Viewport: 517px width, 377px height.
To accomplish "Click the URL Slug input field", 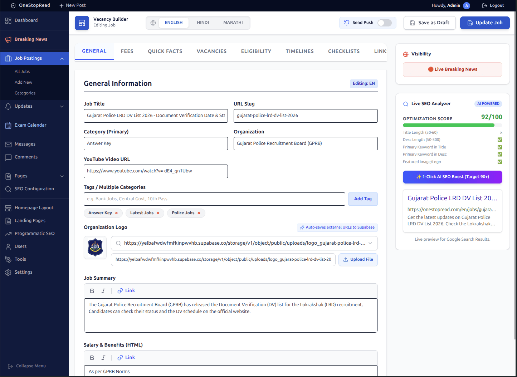I will click(306, 116).
